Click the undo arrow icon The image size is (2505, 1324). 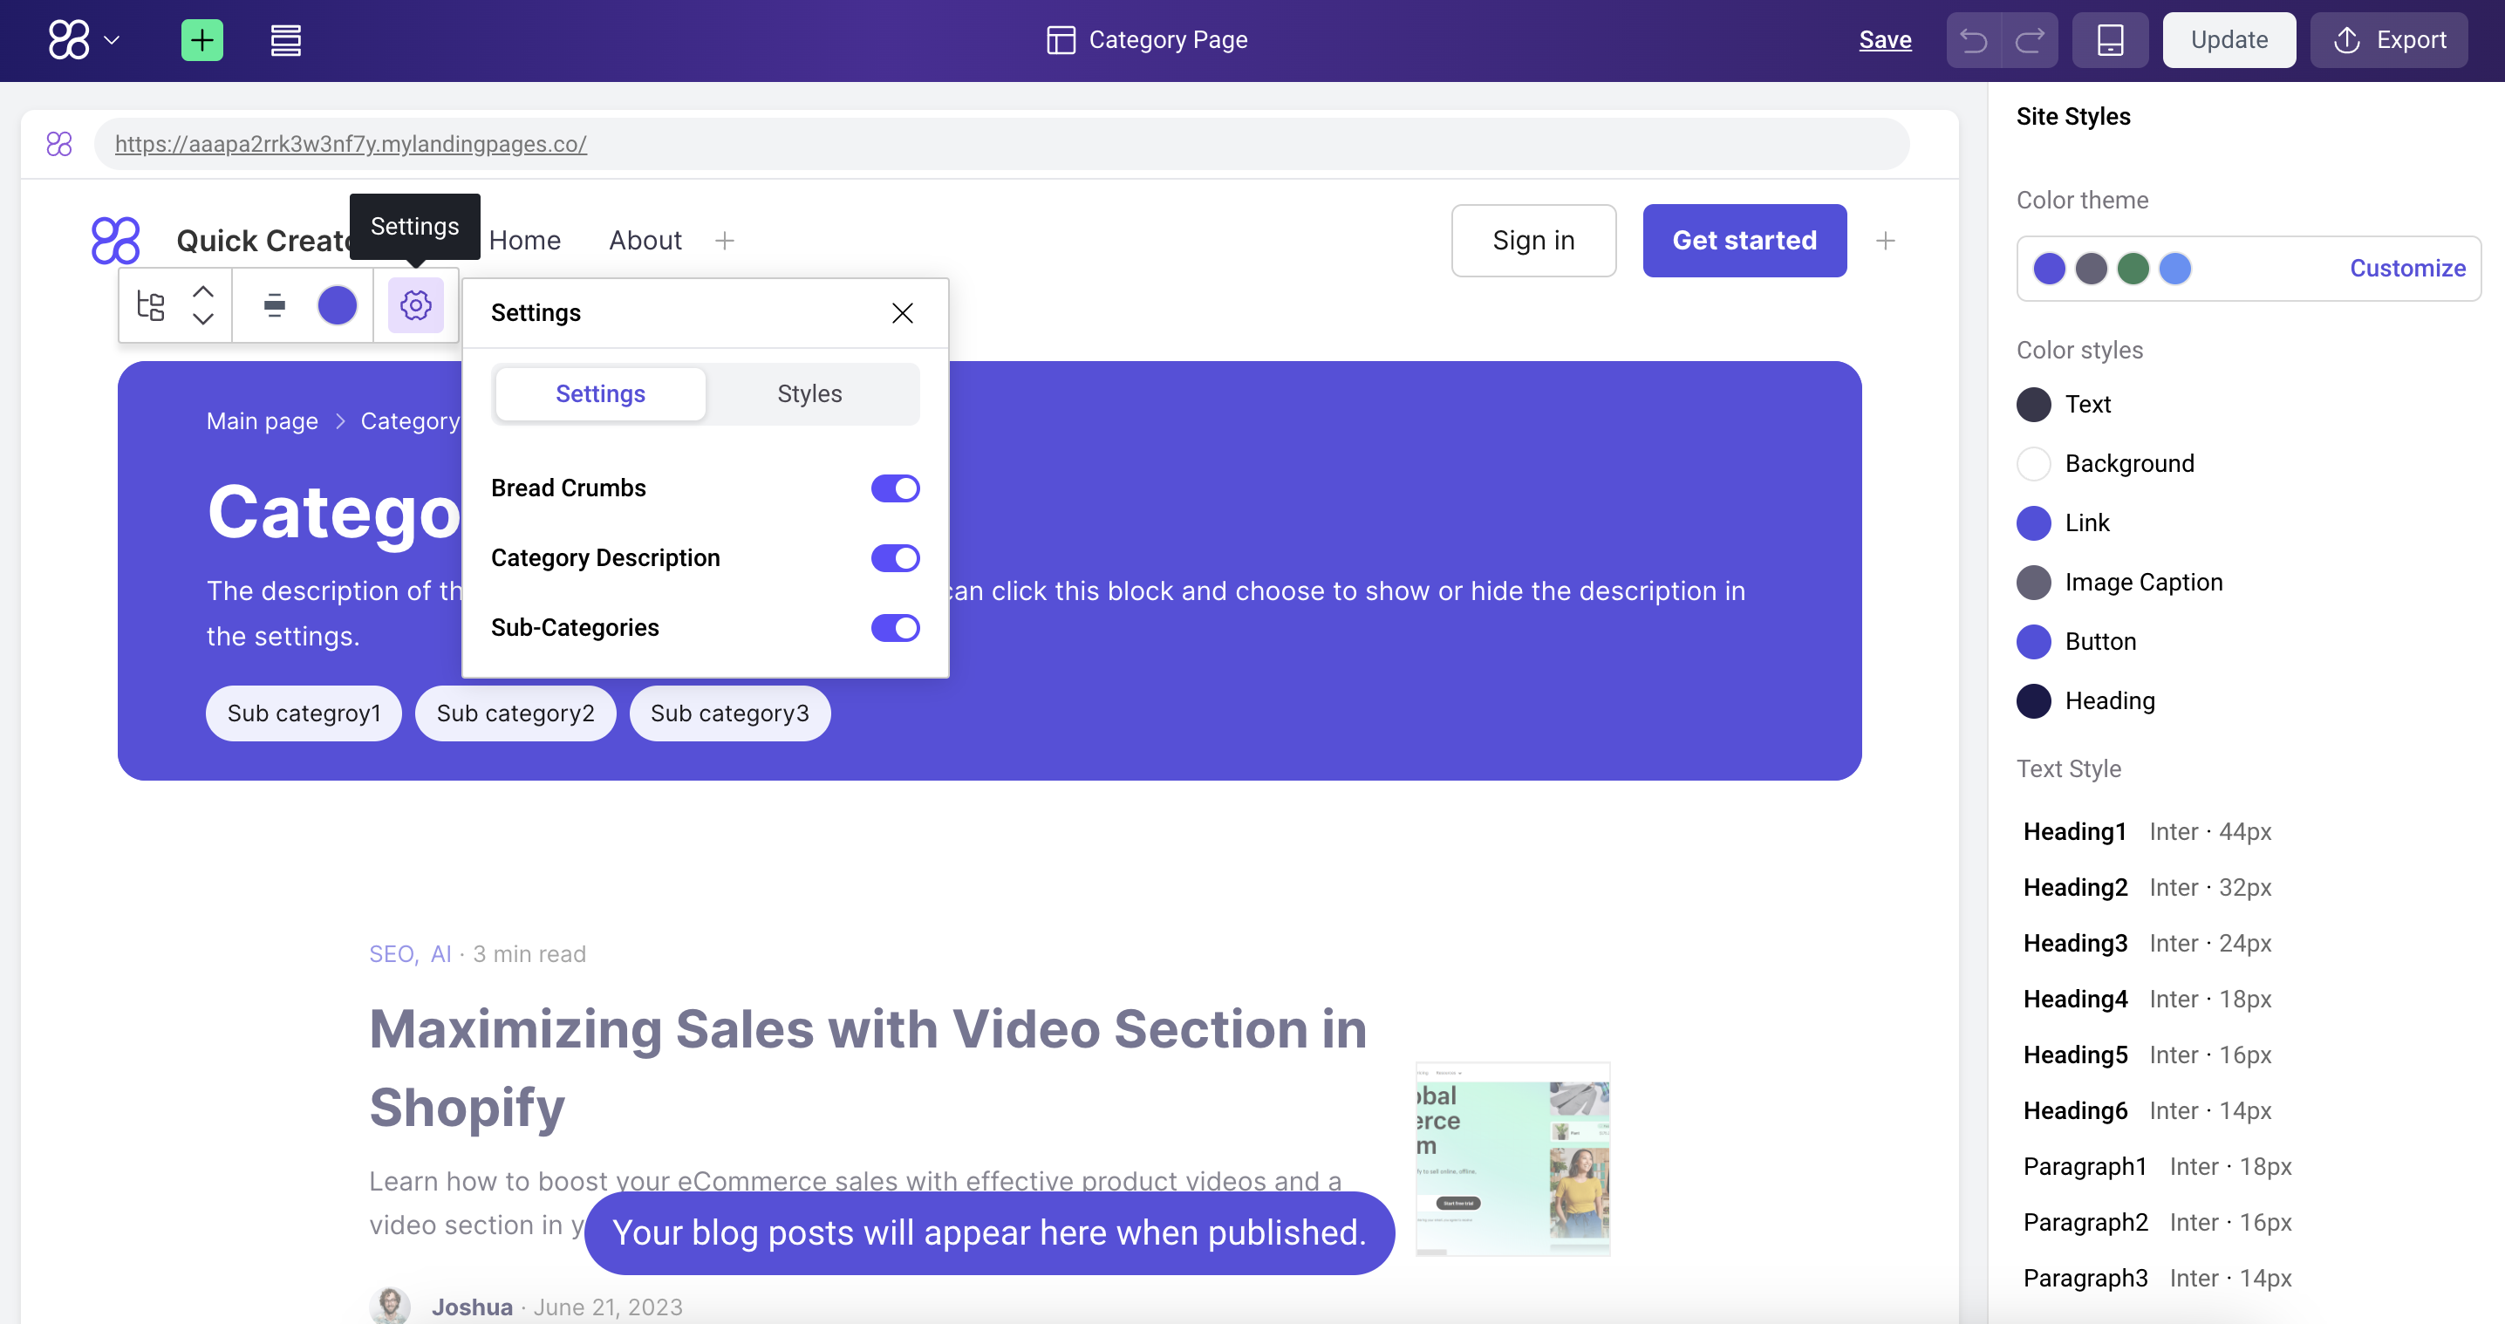1973,40
